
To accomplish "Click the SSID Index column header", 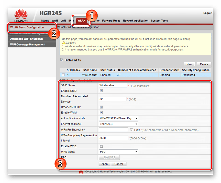I will click(x=73, y=70).
